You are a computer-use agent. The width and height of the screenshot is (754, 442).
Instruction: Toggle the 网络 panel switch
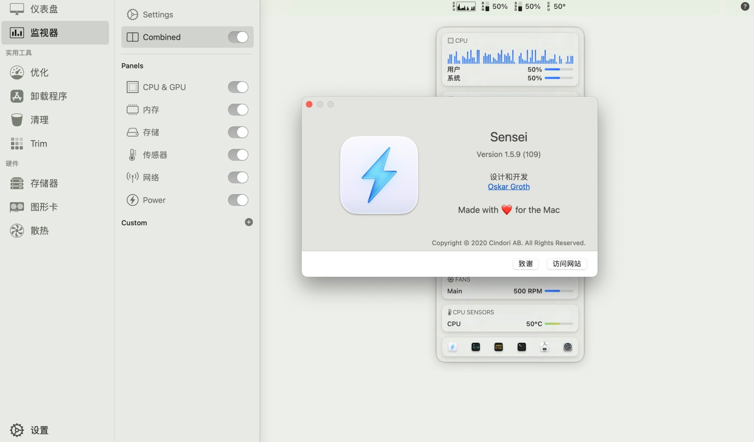coord(238,177)
